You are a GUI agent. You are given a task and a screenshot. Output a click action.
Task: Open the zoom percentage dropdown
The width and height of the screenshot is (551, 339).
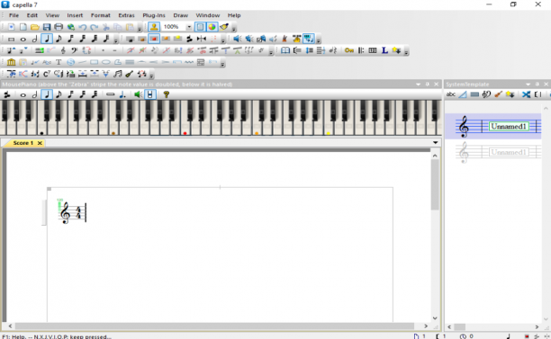[x=189, y=27]
